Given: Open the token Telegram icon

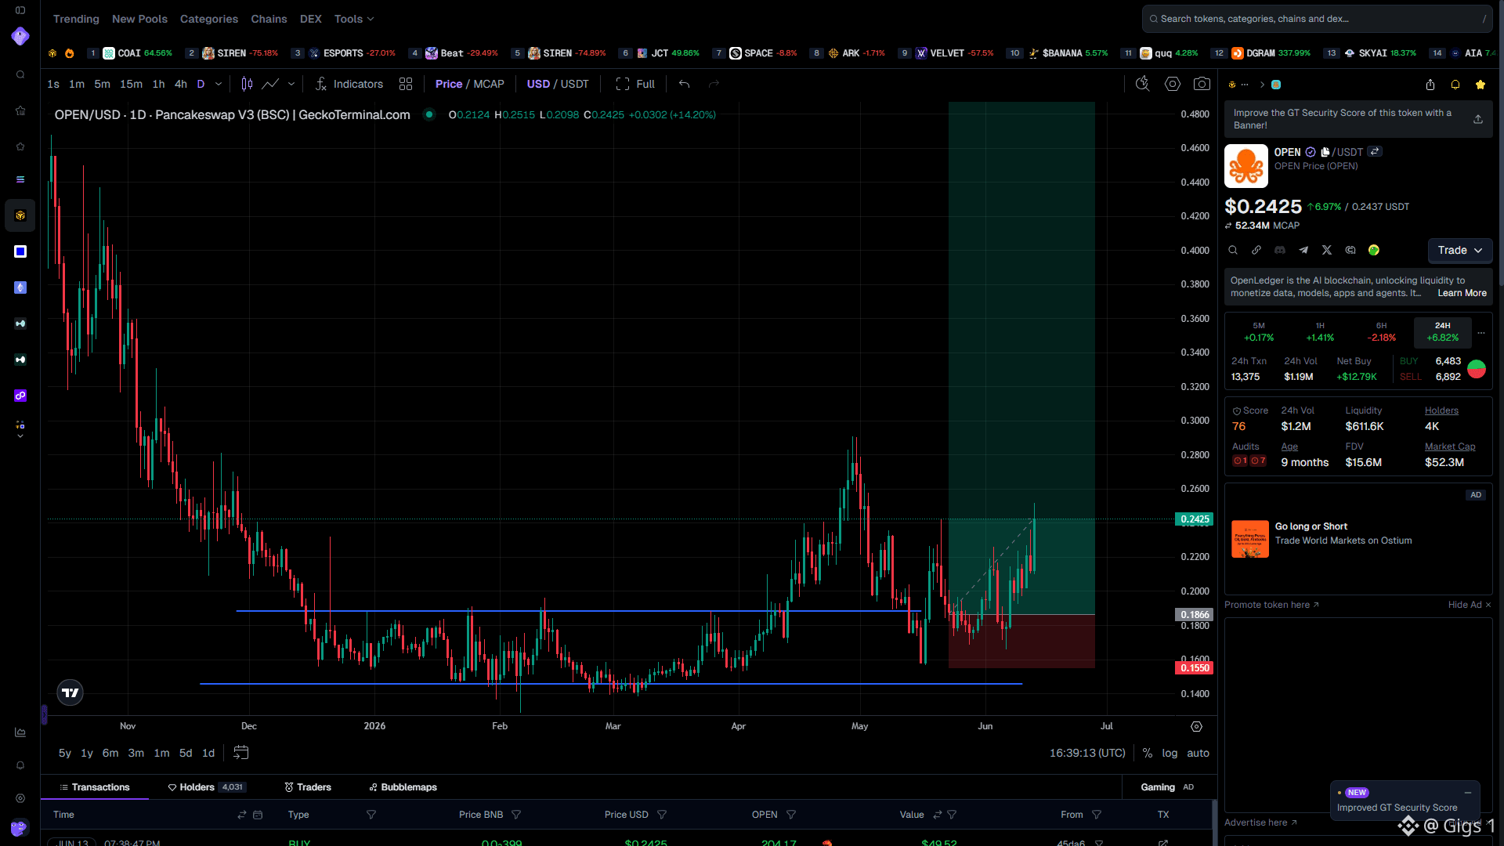Looking at the screenshot, I should coord(1303,251).
